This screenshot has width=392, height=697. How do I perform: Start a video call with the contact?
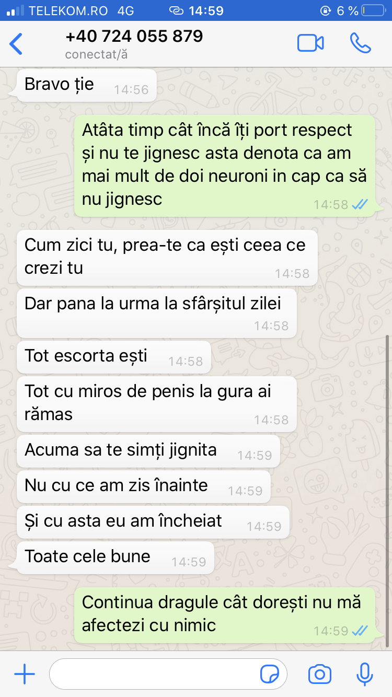coord(310,43)
